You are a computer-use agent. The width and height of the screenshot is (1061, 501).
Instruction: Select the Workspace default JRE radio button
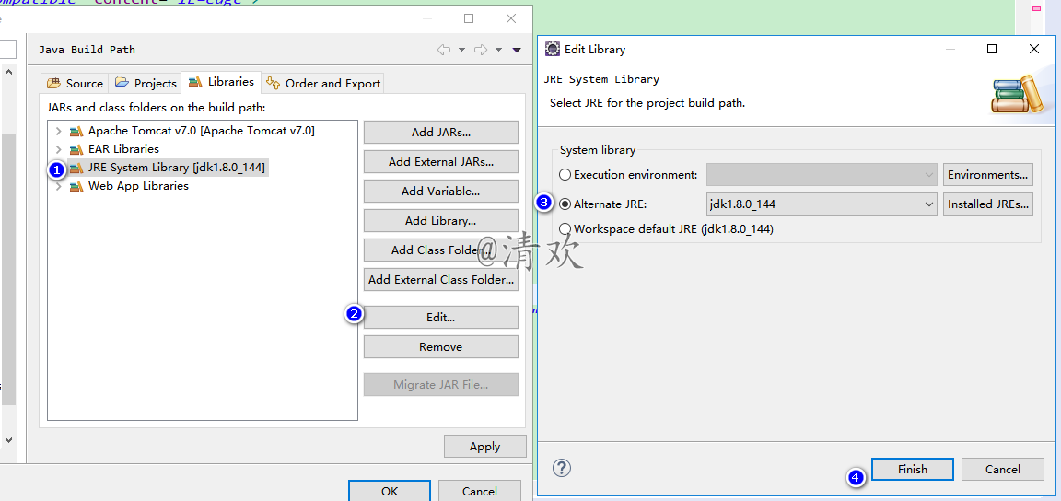coord(565,228)
